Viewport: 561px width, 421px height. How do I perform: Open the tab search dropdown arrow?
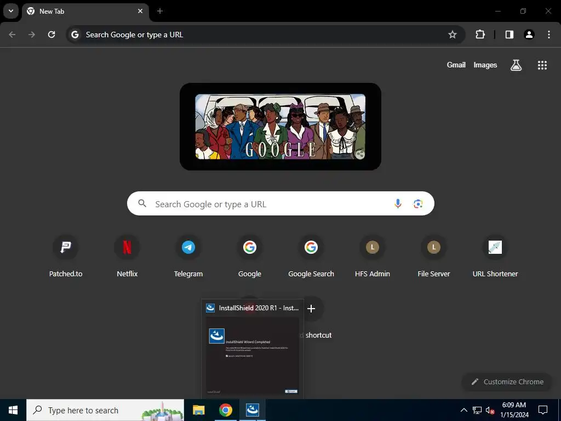point(11,11)
